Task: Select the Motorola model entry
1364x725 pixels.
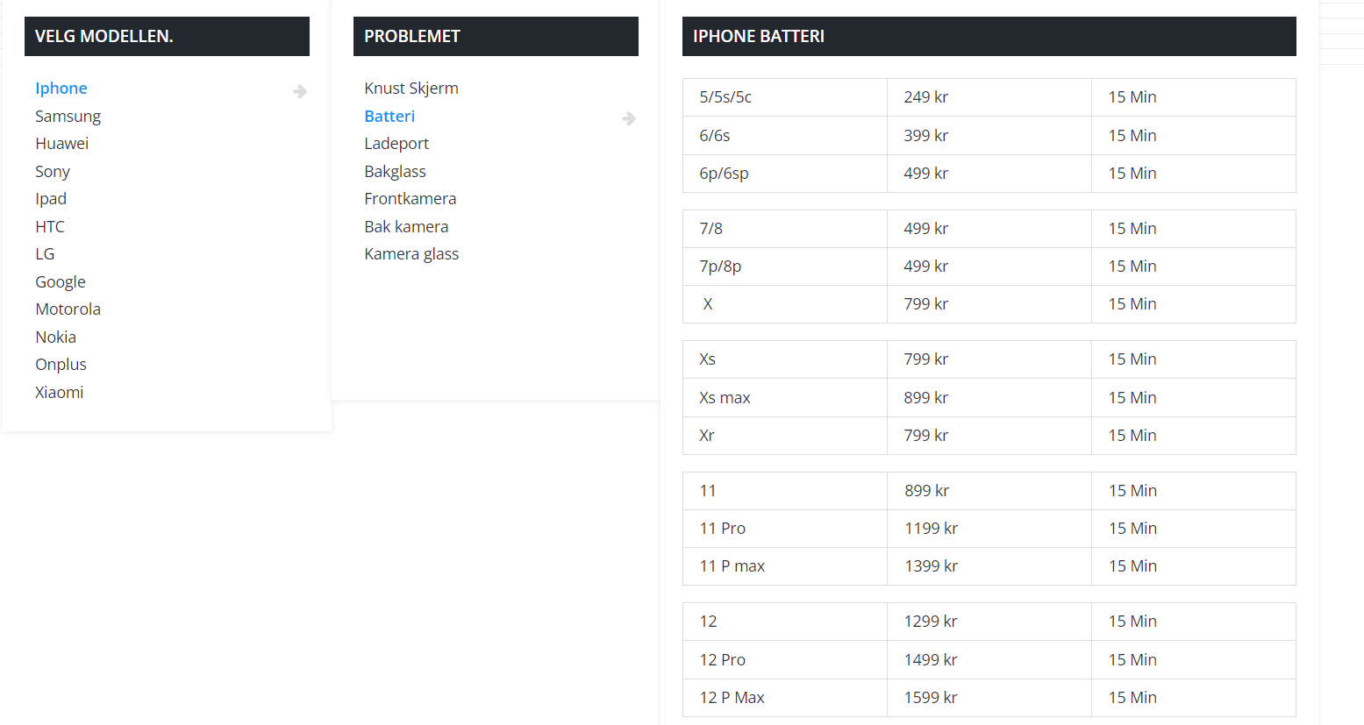Action: coord(68,309)
